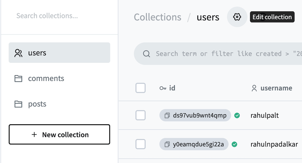
Task: Check the row for rahulpalt
Action: (140, 115)
